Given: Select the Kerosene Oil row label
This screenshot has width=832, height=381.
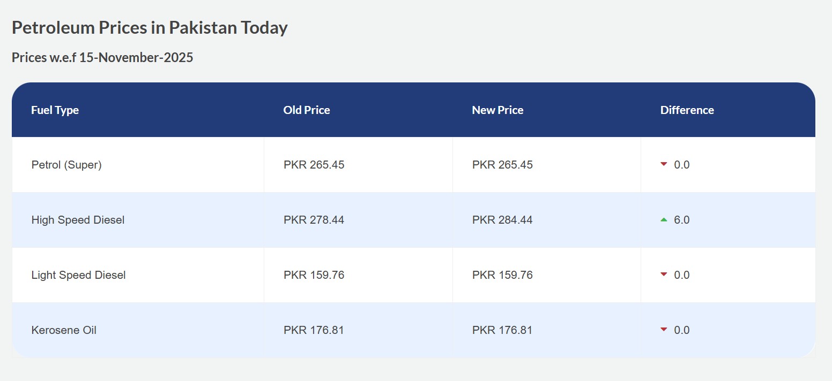Looking at the screenshot, I should (64, 330).
